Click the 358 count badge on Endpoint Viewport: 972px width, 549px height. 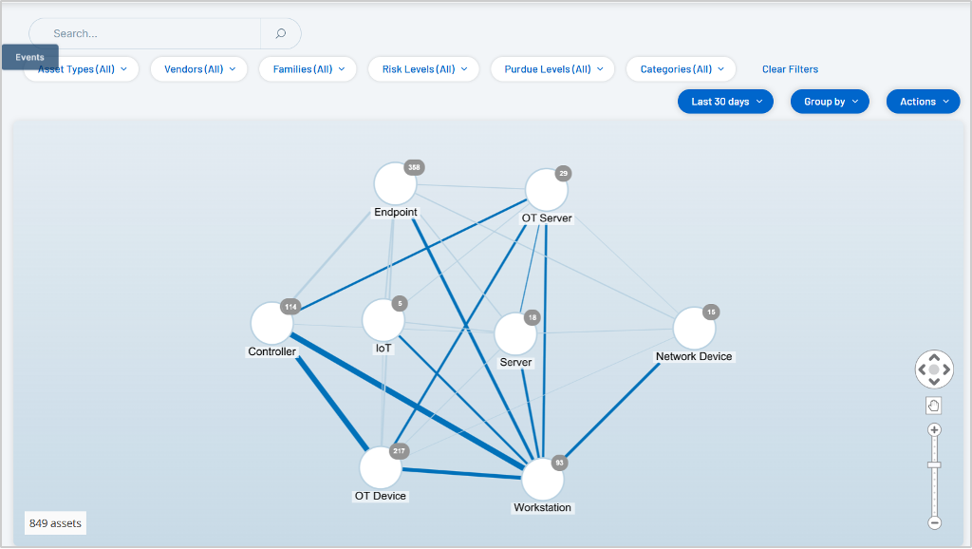coord(414,167)
